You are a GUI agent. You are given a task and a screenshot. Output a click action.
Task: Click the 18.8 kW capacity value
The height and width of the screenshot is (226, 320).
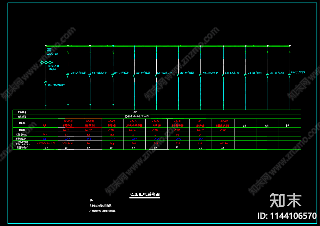click(x=112, y=135)
